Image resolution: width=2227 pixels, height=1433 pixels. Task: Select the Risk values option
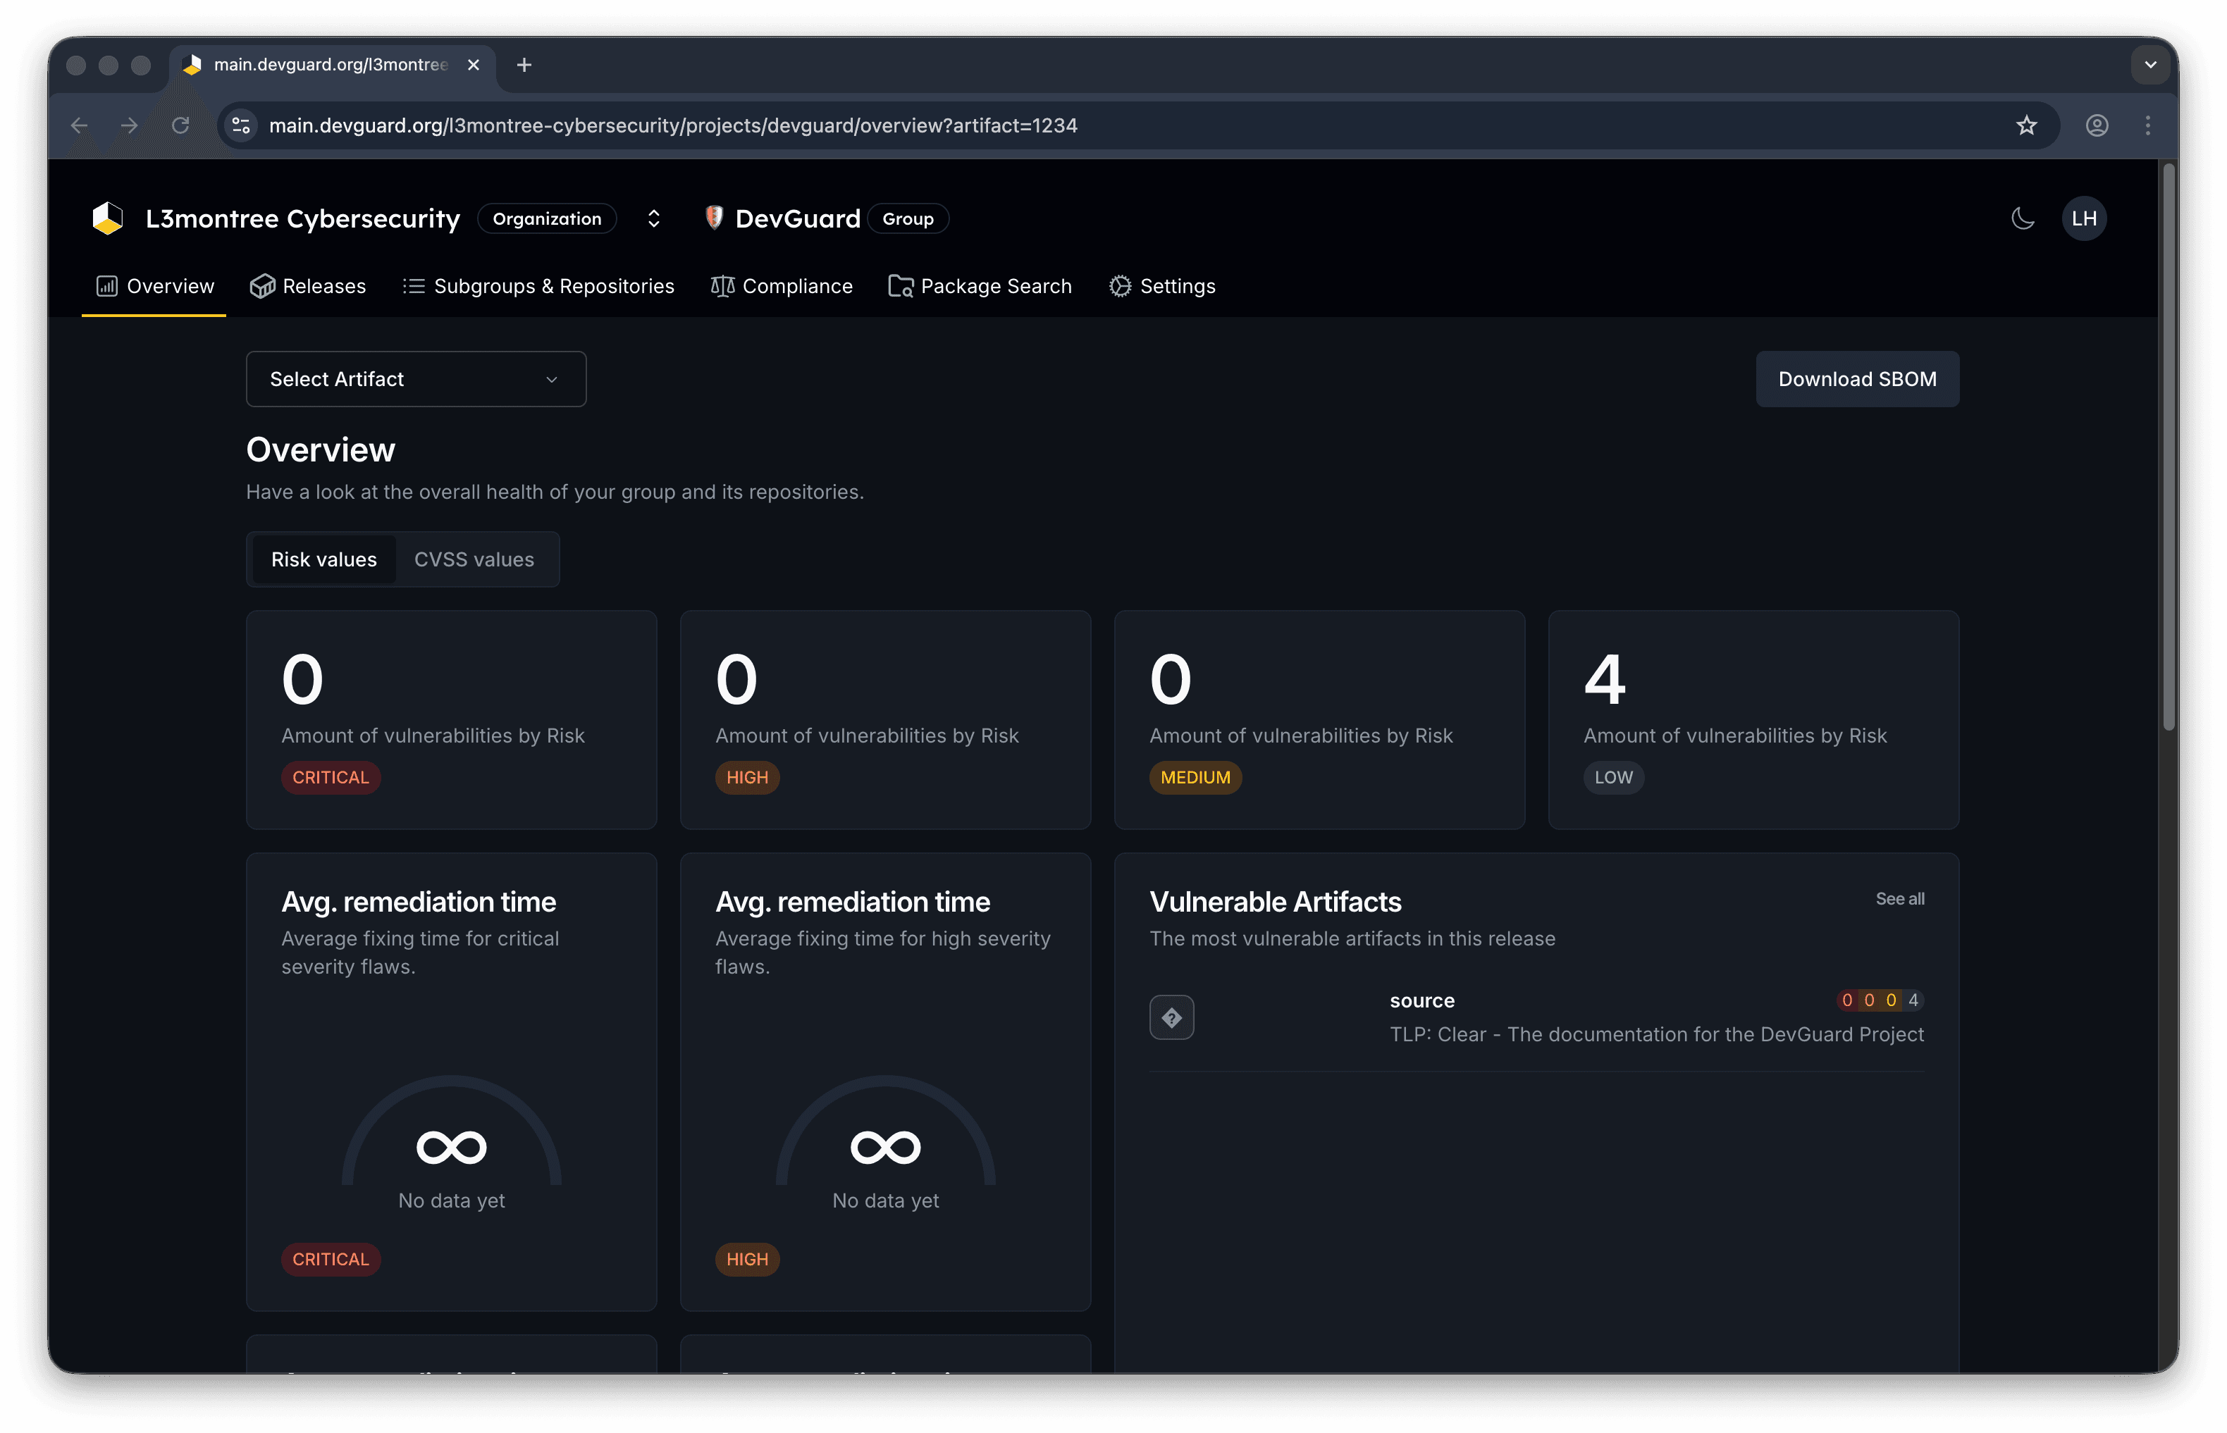point(323,558)
